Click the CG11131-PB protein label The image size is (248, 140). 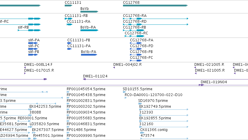click(79, 40)
